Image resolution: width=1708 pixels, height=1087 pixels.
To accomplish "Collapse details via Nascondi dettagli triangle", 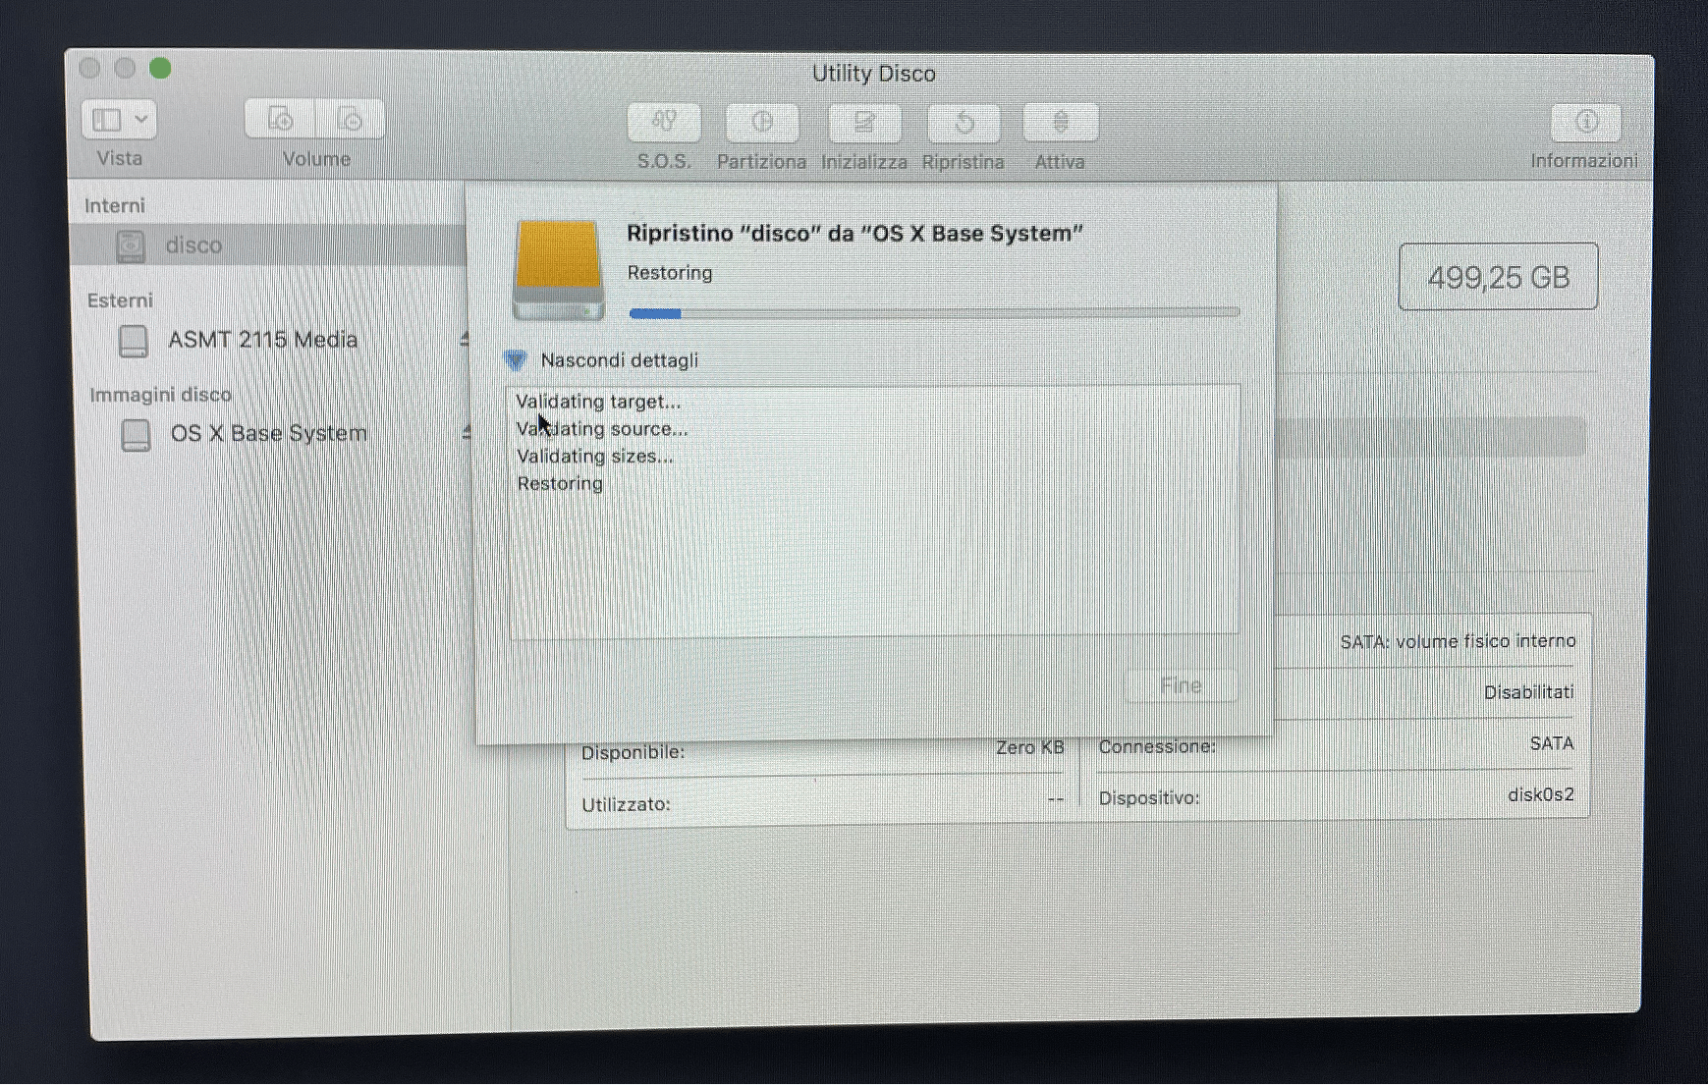I will (x=516, y=359).
